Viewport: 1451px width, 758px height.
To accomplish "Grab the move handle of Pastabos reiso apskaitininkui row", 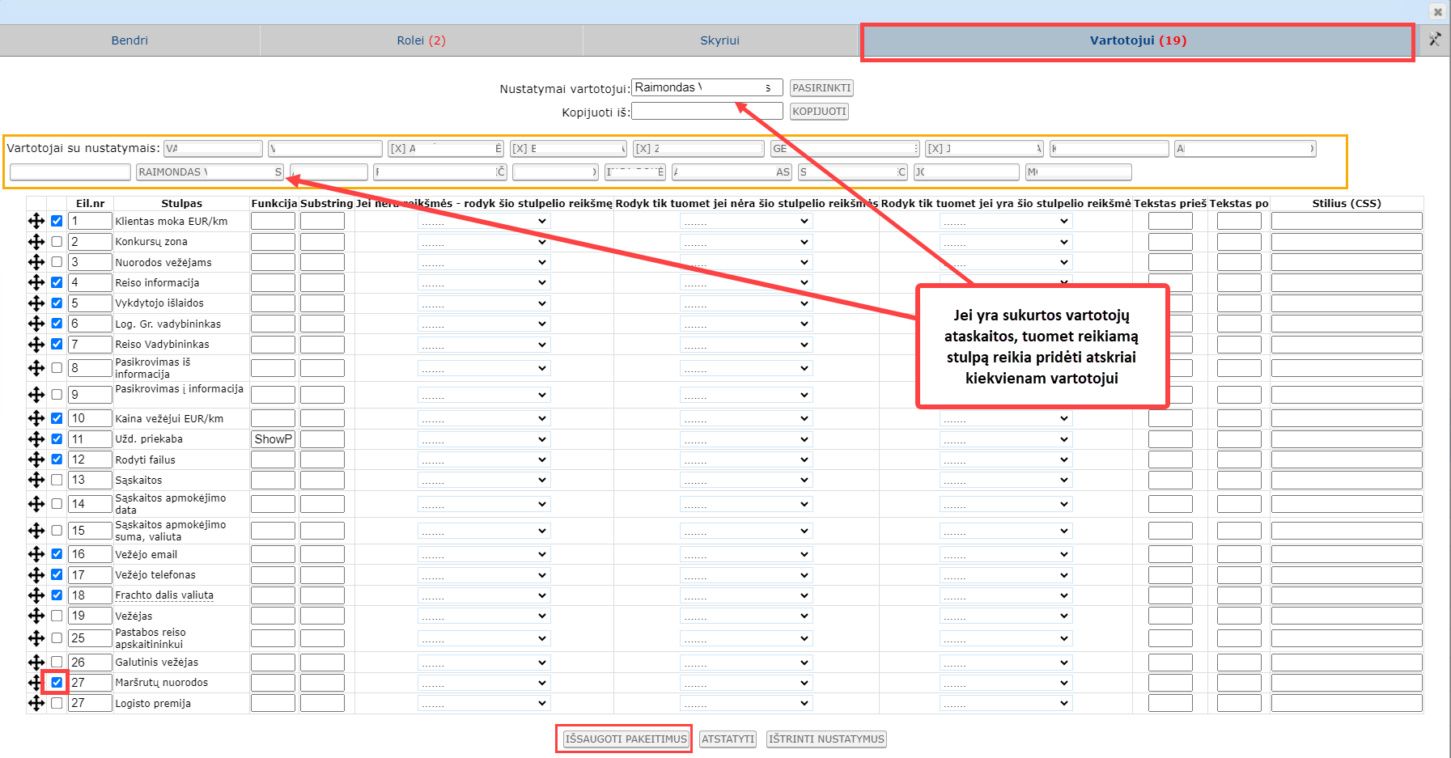I will point(36,638).
